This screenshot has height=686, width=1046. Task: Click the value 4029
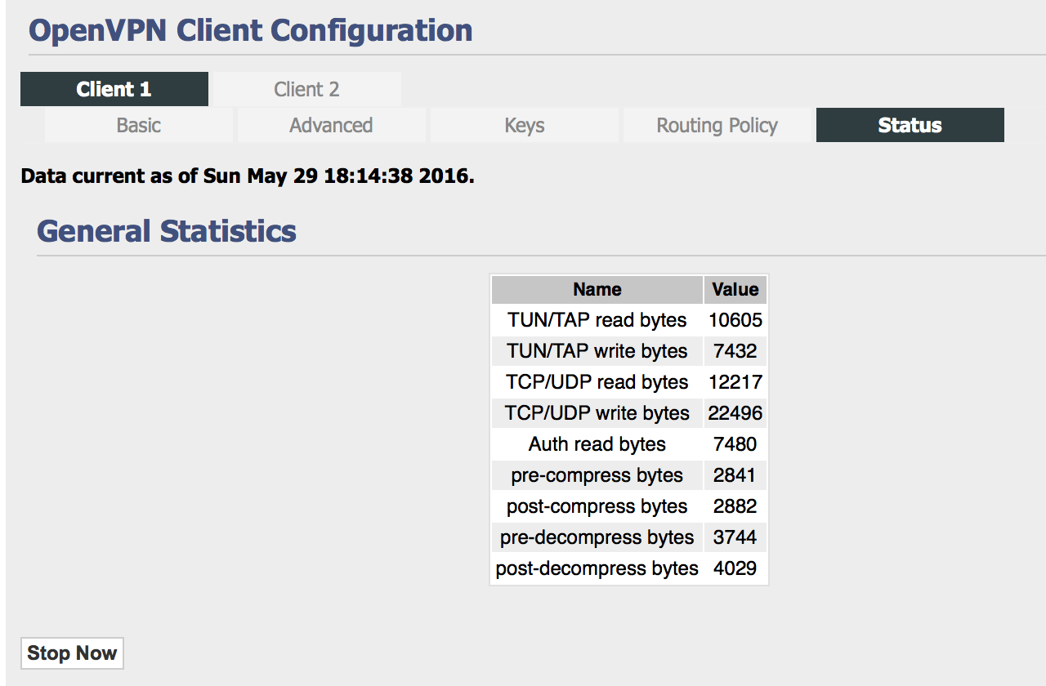[735, 568]
